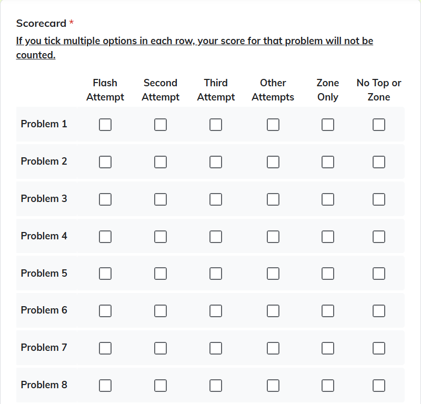This screenshot has height=404, width=421.
Task: Tick Flash Attempt for Problem 3
Action: pos(105,199)
